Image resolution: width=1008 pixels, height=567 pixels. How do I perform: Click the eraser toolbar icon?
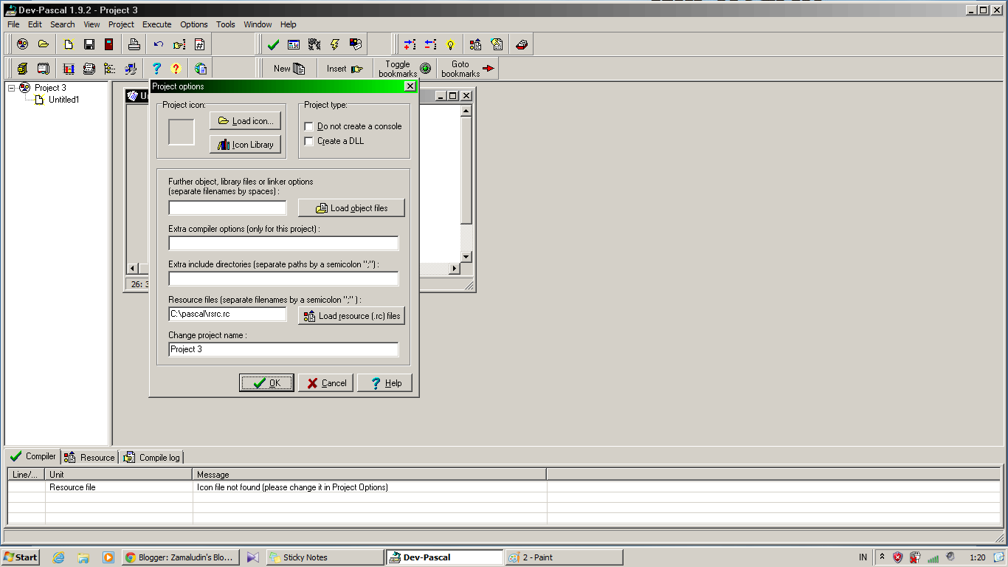point(522,44)
